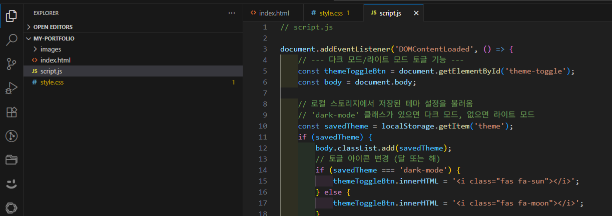Click line number 11 in the gutter
The height and width of the screenshot is (216, 612).
point(263,137)
